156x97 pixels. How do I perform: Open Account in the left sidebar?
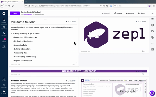coord(4,92)
